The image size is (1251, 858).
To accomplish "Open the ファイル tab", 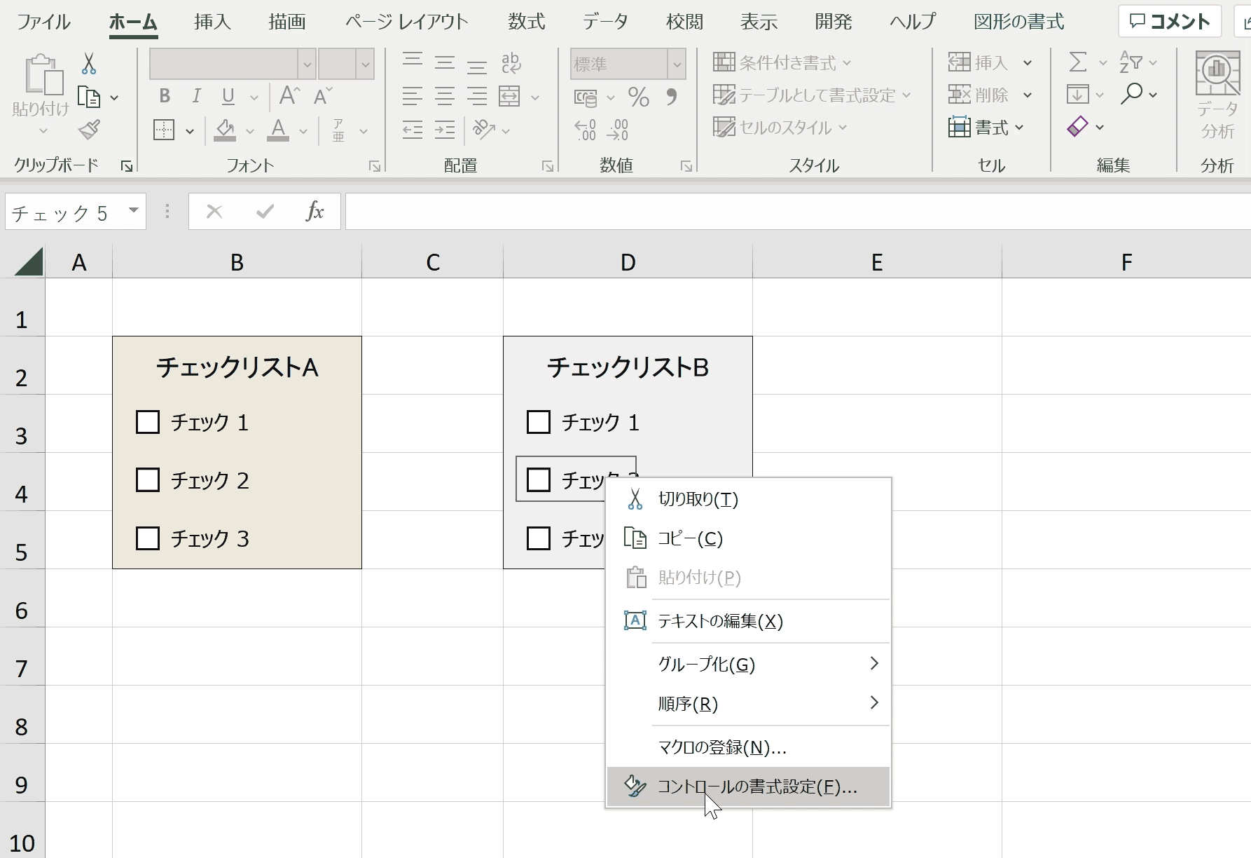I will click(44, 22).
